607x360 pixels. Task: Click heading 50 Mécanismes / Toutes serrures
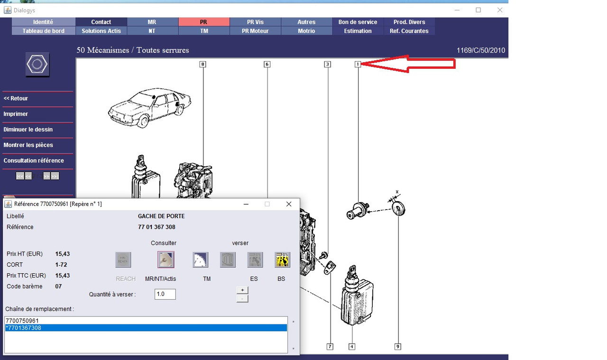[133, 50]
